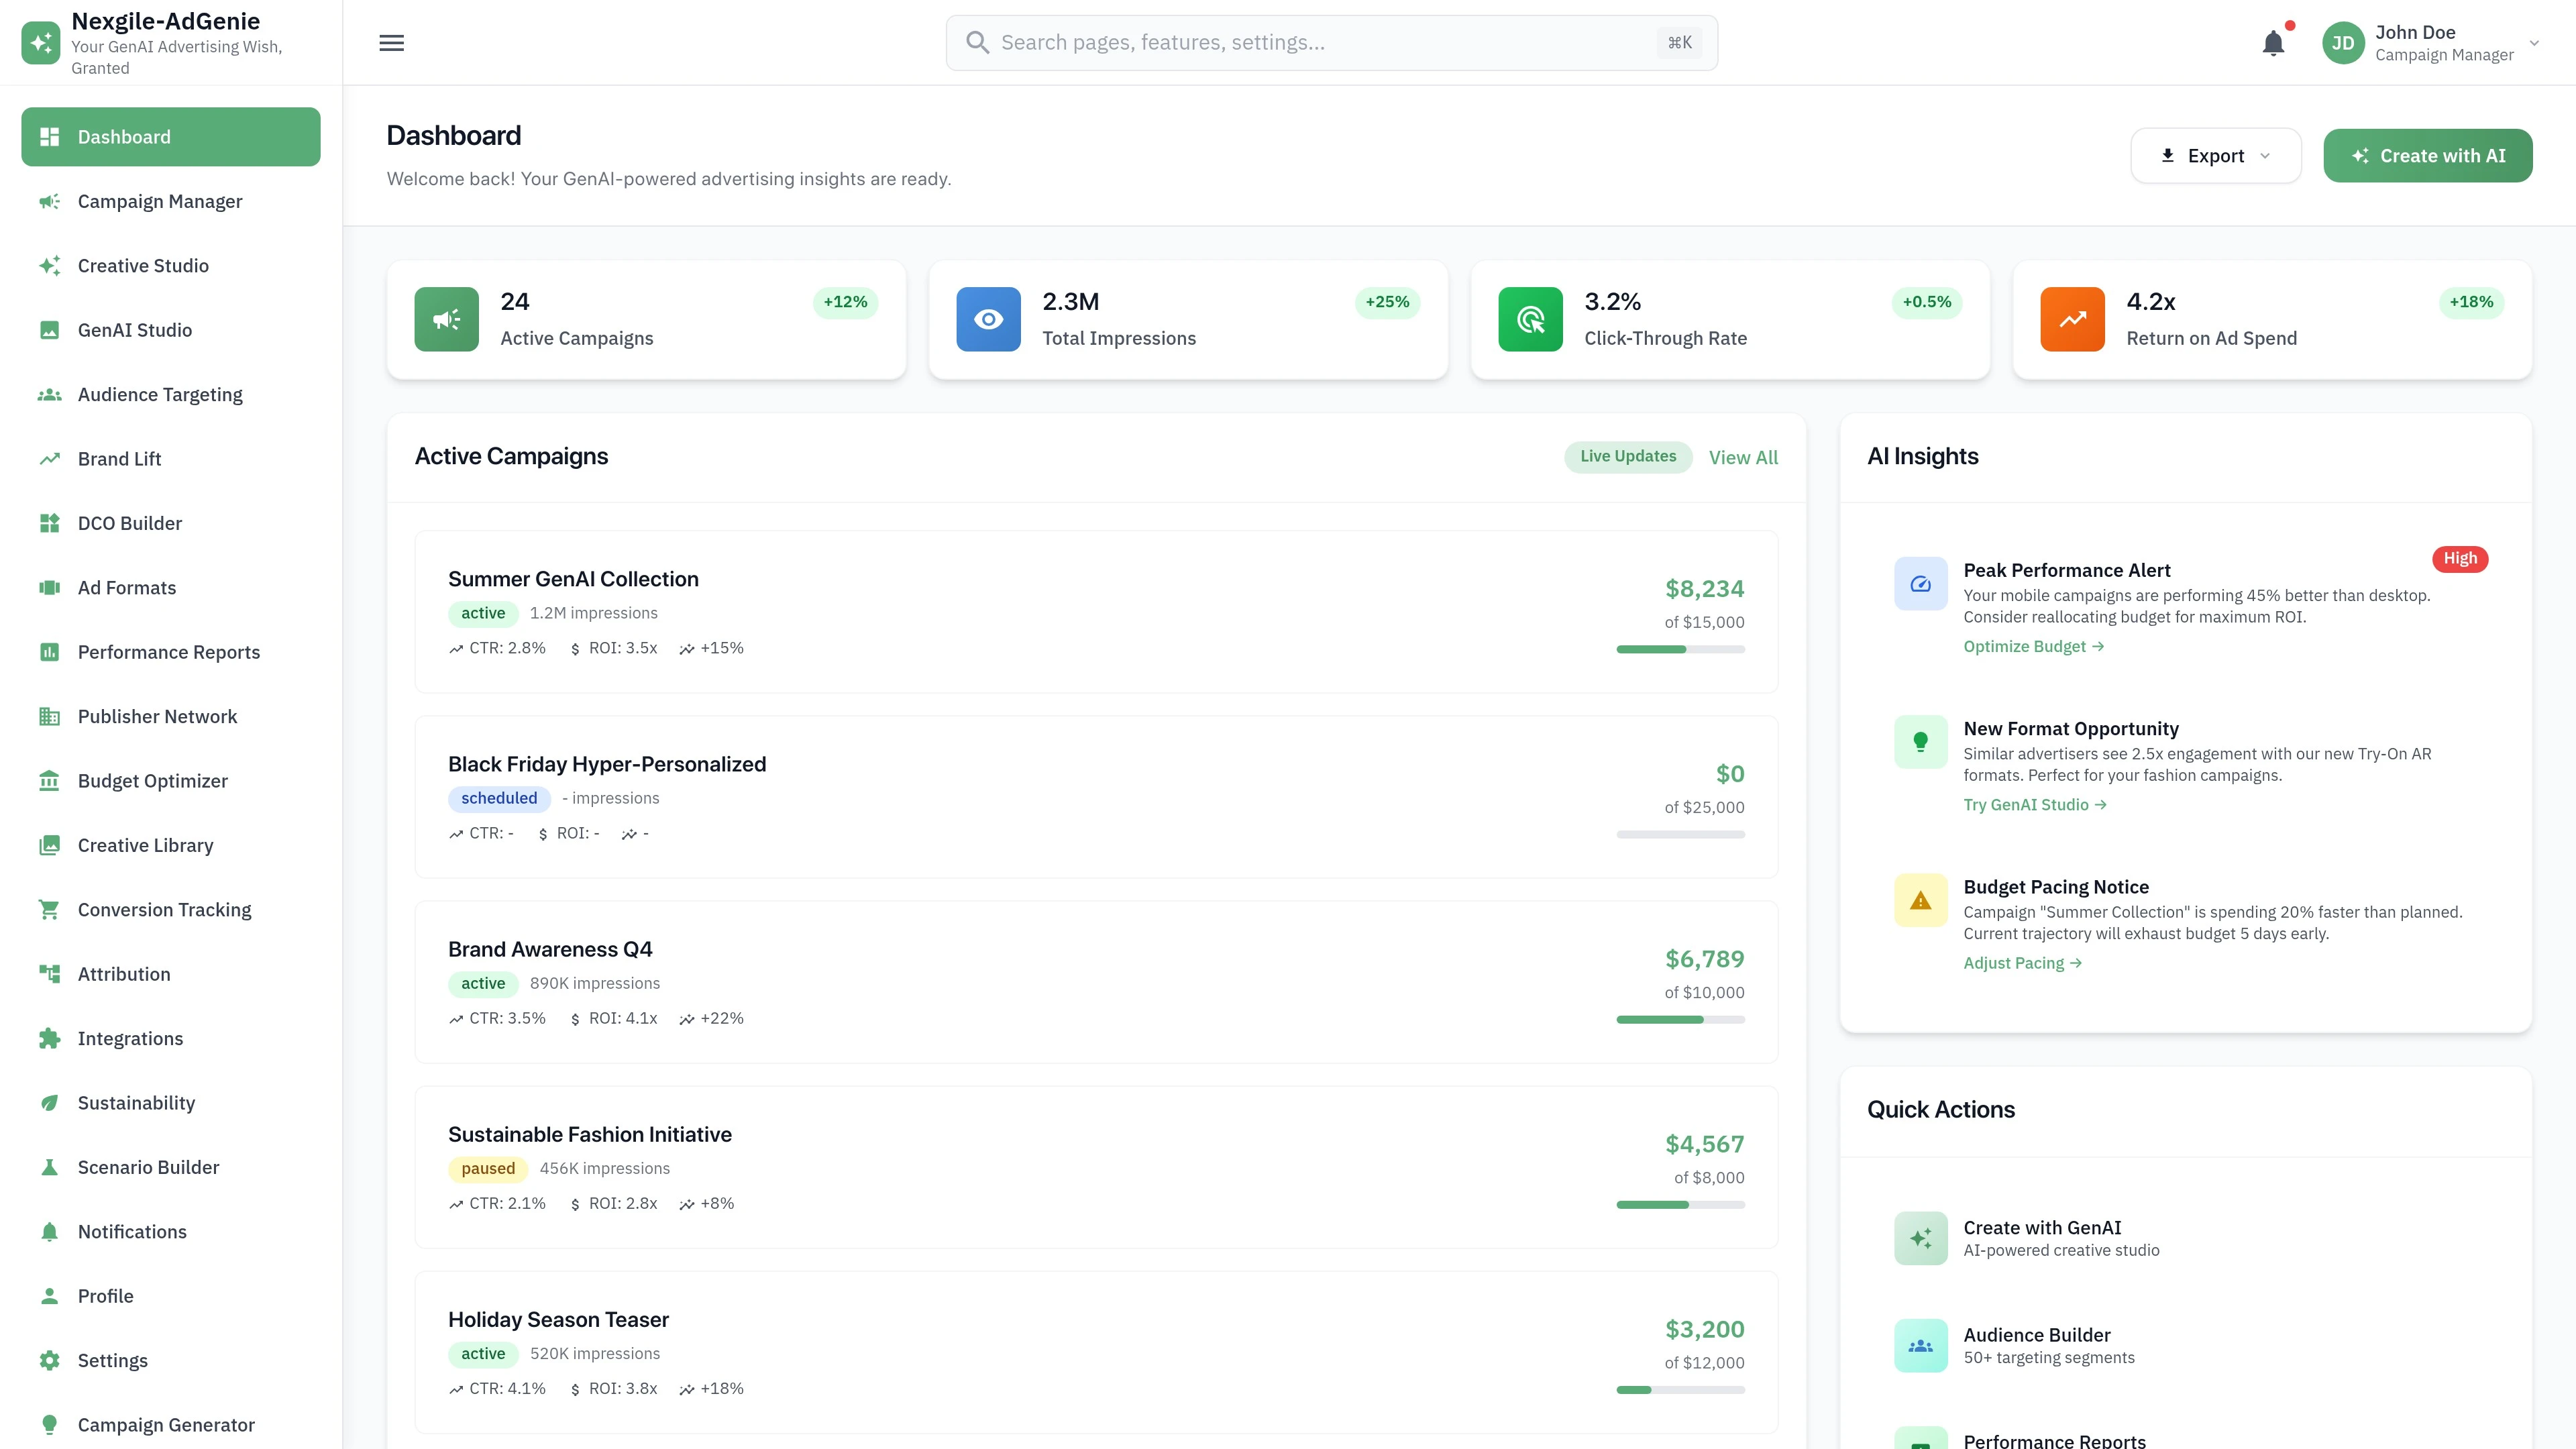Toggle Sustainability in the sidebar
The image size is (2576, 1449).
tap(136, 1102)
